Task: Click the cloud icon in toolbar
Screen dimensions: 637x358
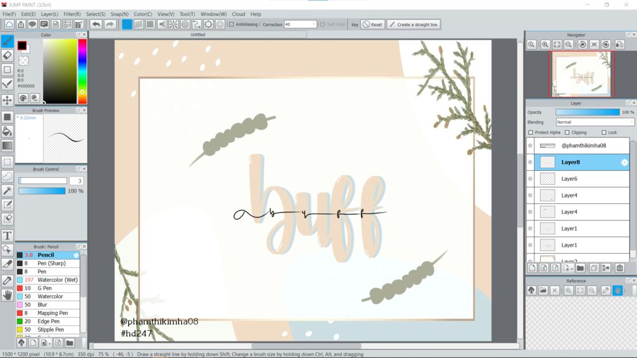Action: click(x=9, y=24)
